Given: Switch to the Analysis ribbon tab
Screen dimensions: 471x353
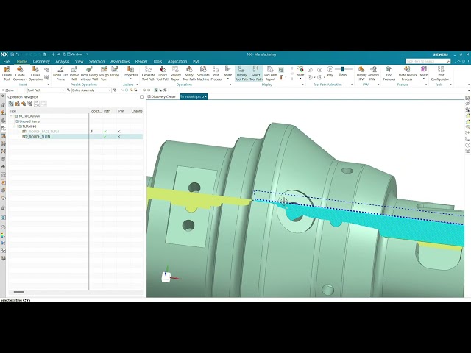Looking at the screenshot, I should [x=63, y=61].
